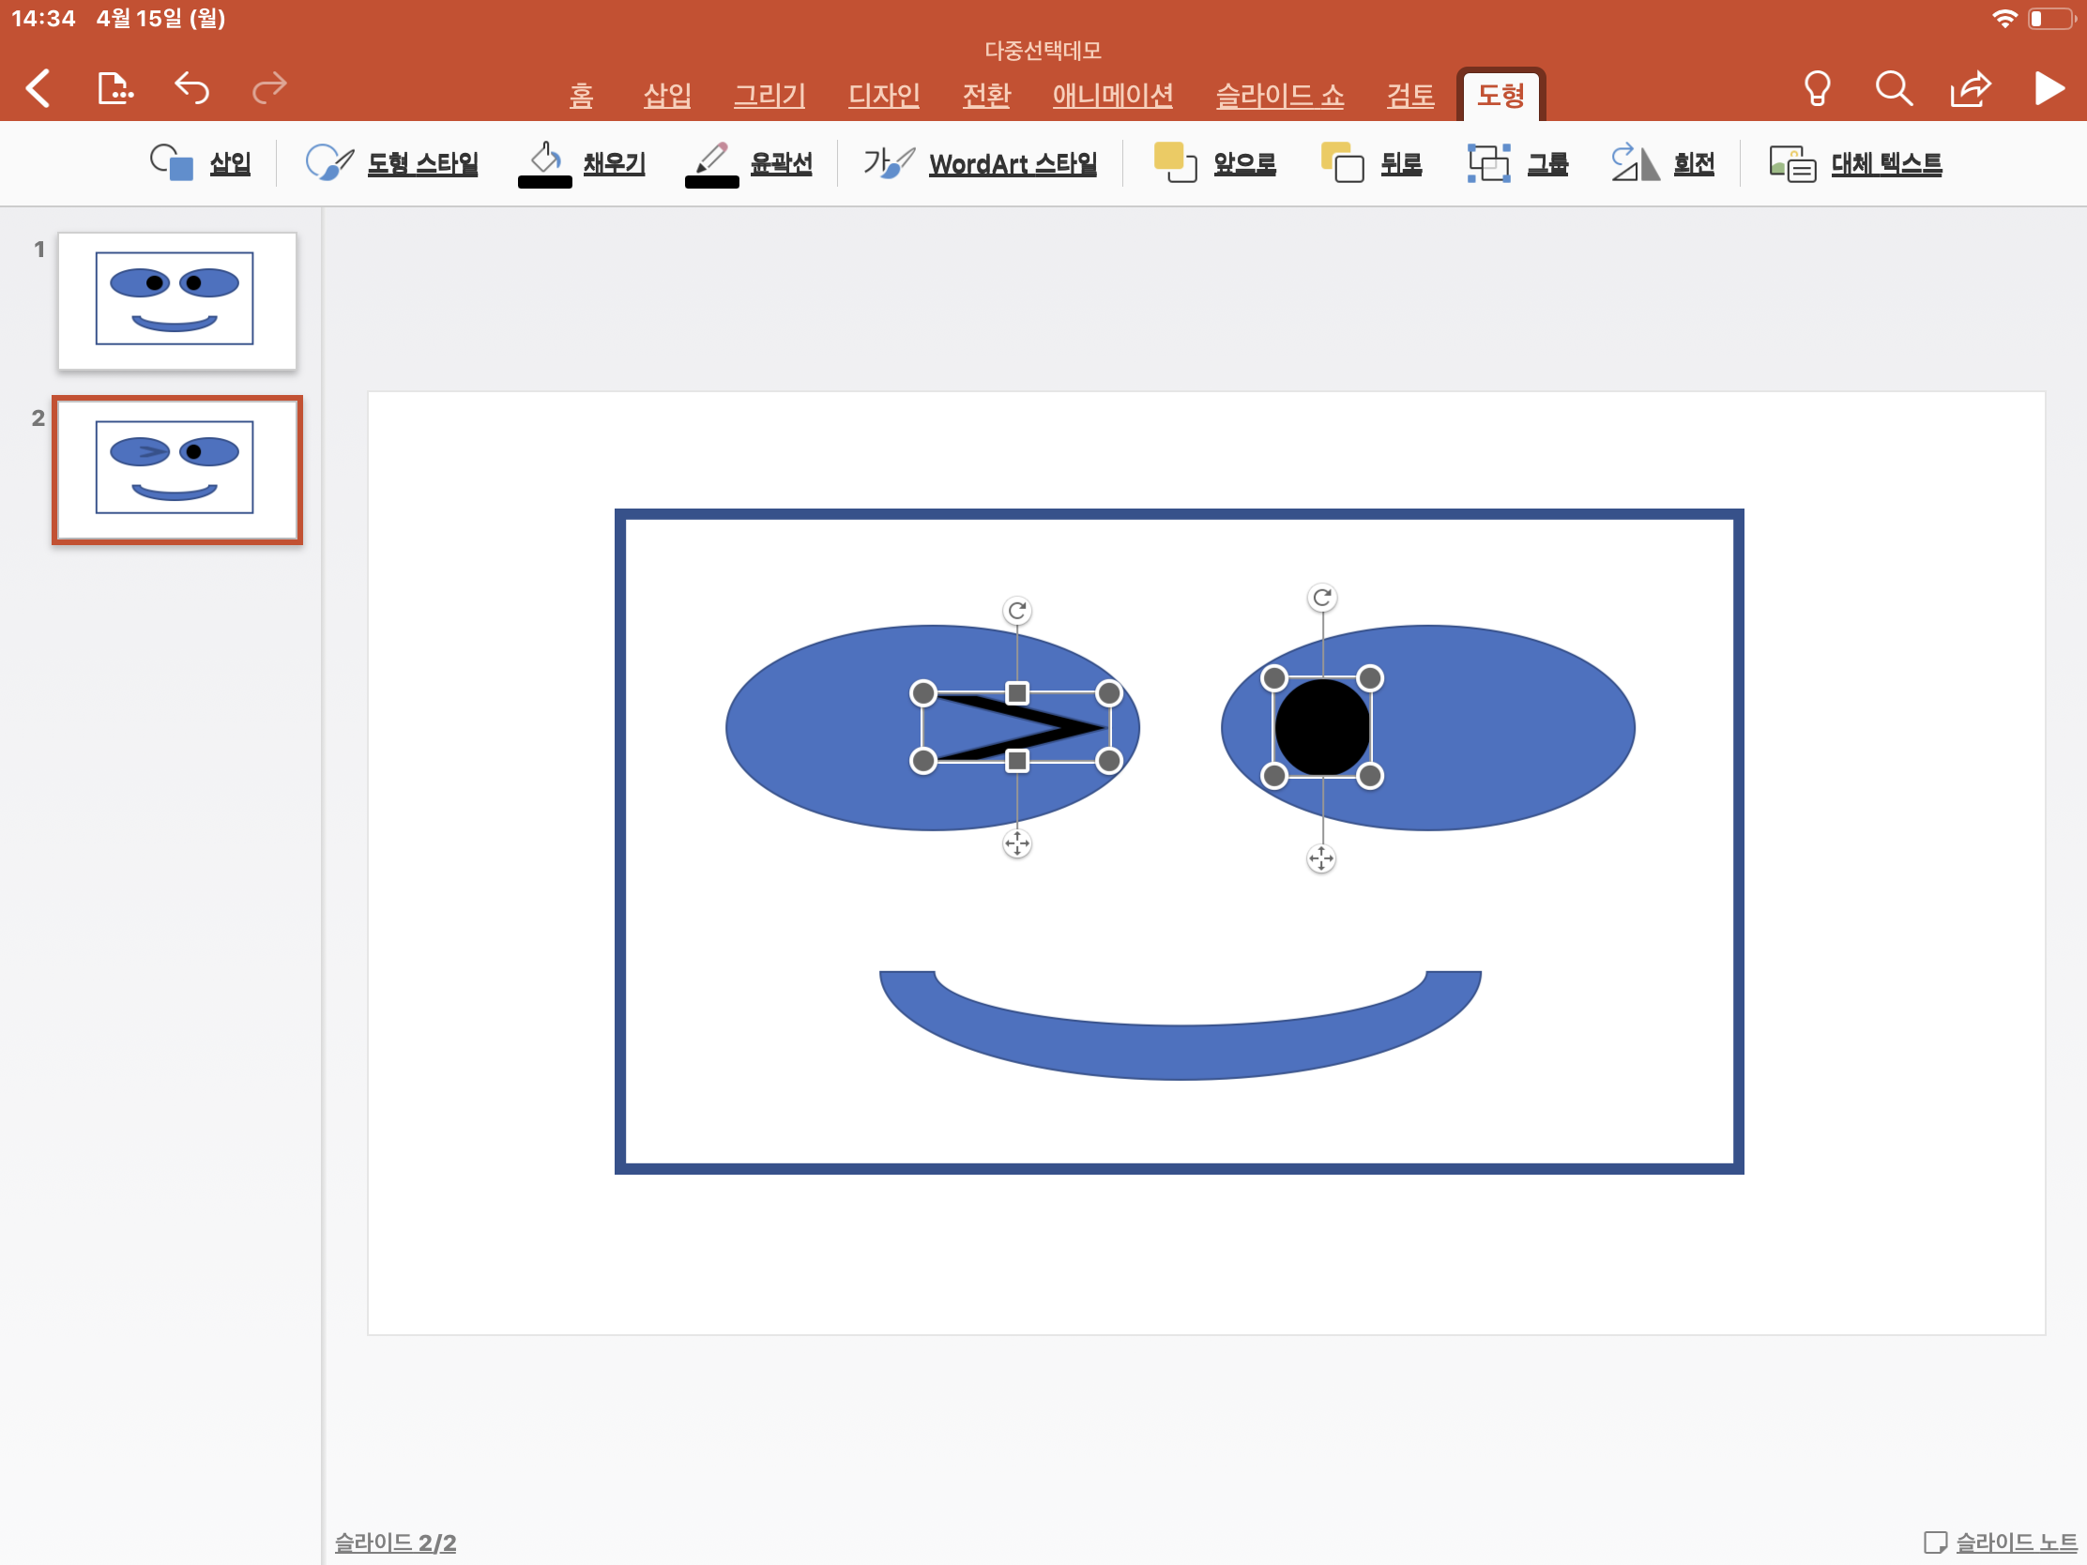Switch to the 애니메이션 tab

pyautogui.click(x=1113, y=96)
